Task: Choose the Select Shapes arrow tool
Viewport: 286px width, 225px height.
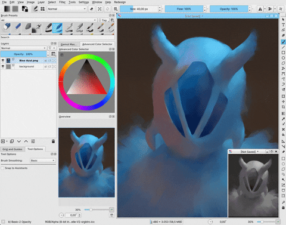Action: click(x=283, y=20)
